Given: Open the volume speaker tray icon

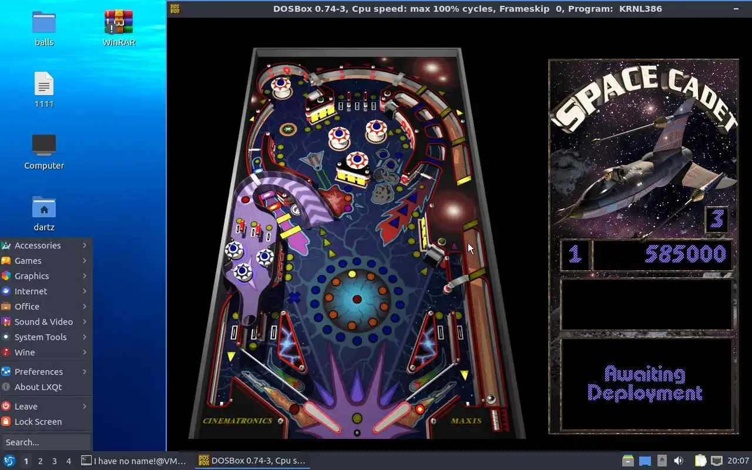Looking at the screenshot, I should click(x=679, y=461).
